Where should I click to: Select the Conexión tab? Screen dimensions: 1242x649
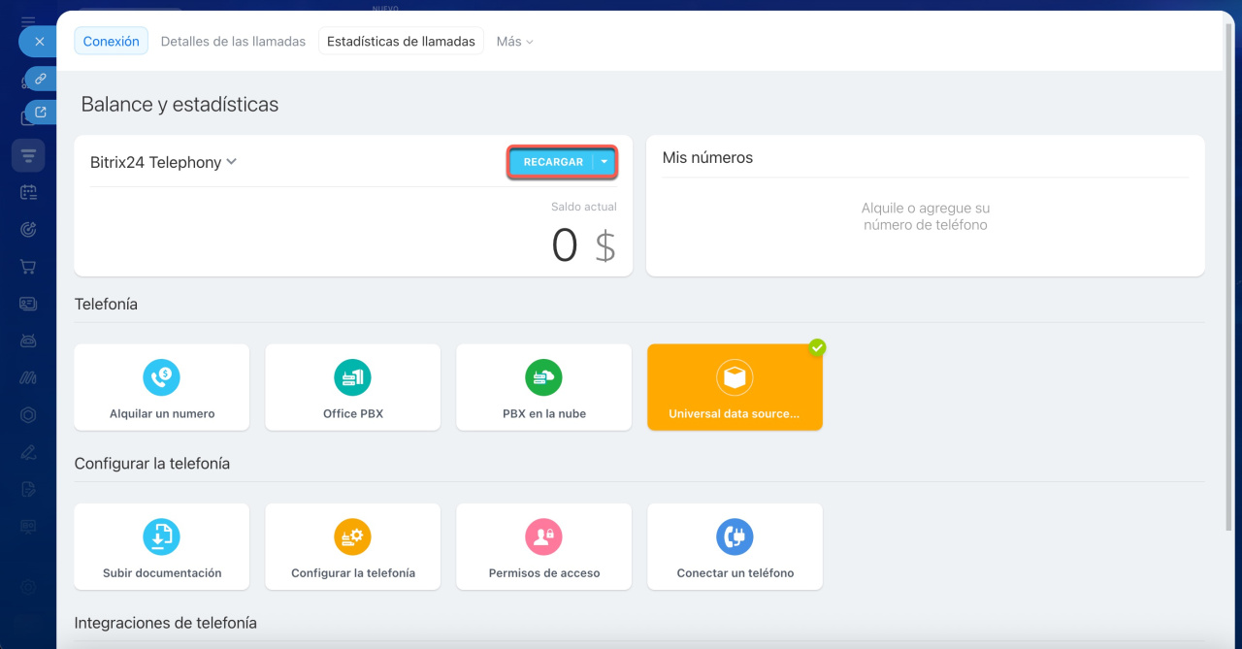click(111, 42)
